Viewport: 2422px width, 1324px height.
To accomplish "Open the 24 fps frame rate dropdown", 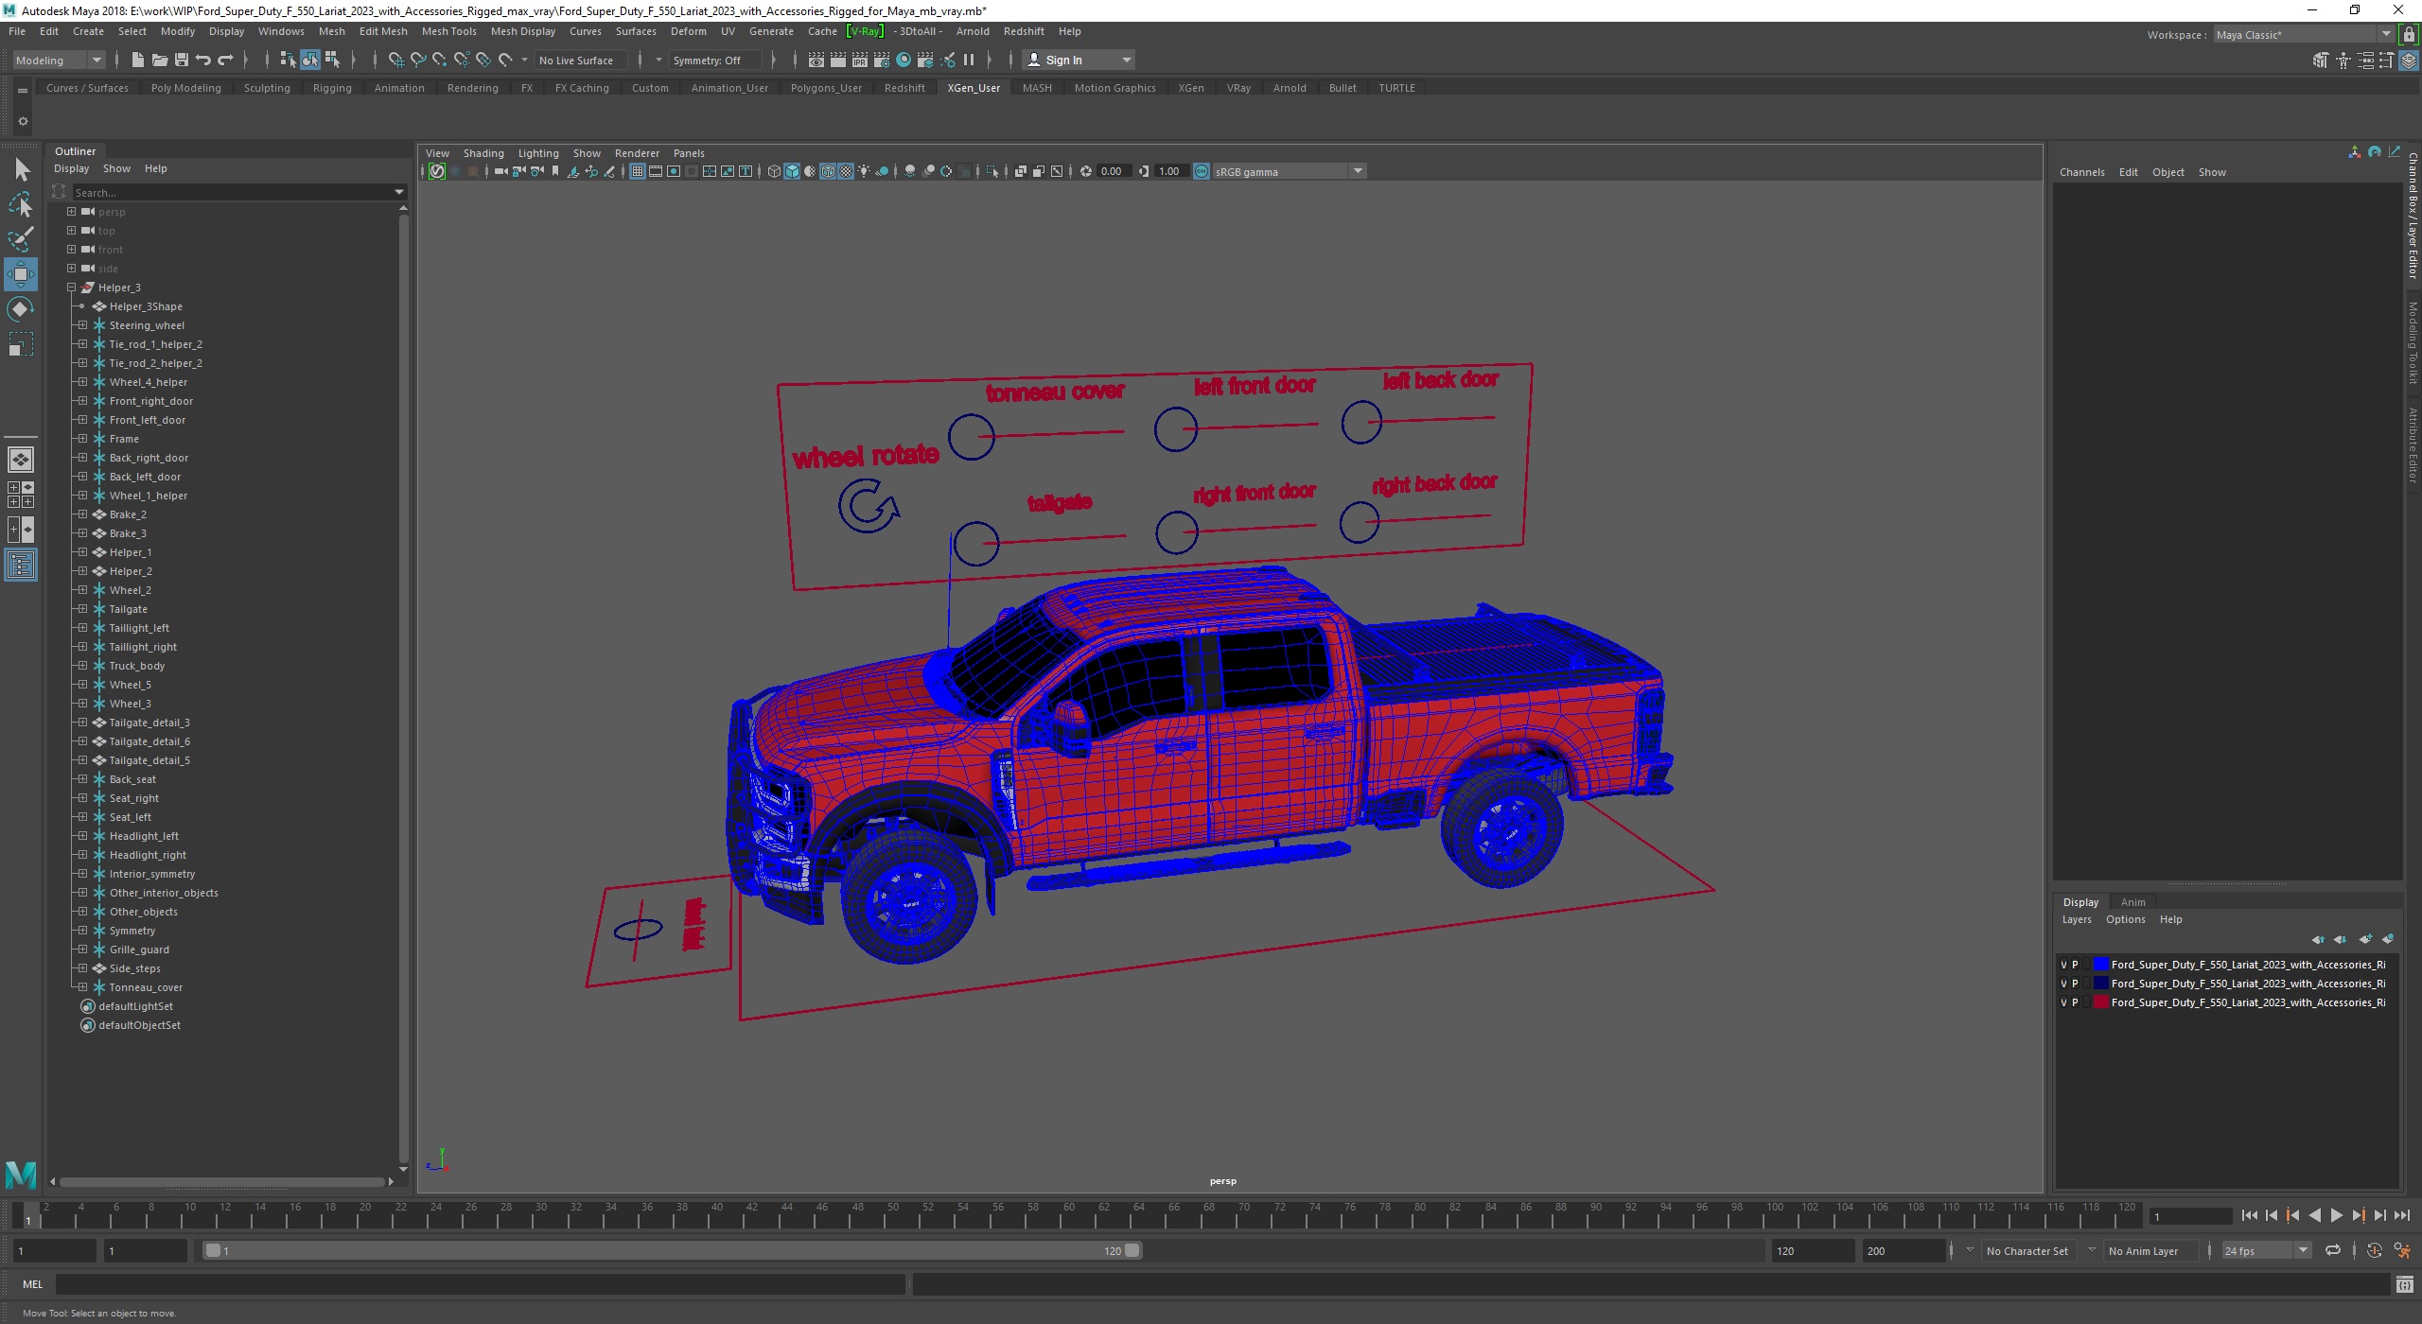I will click(x=2266, y=1250).
